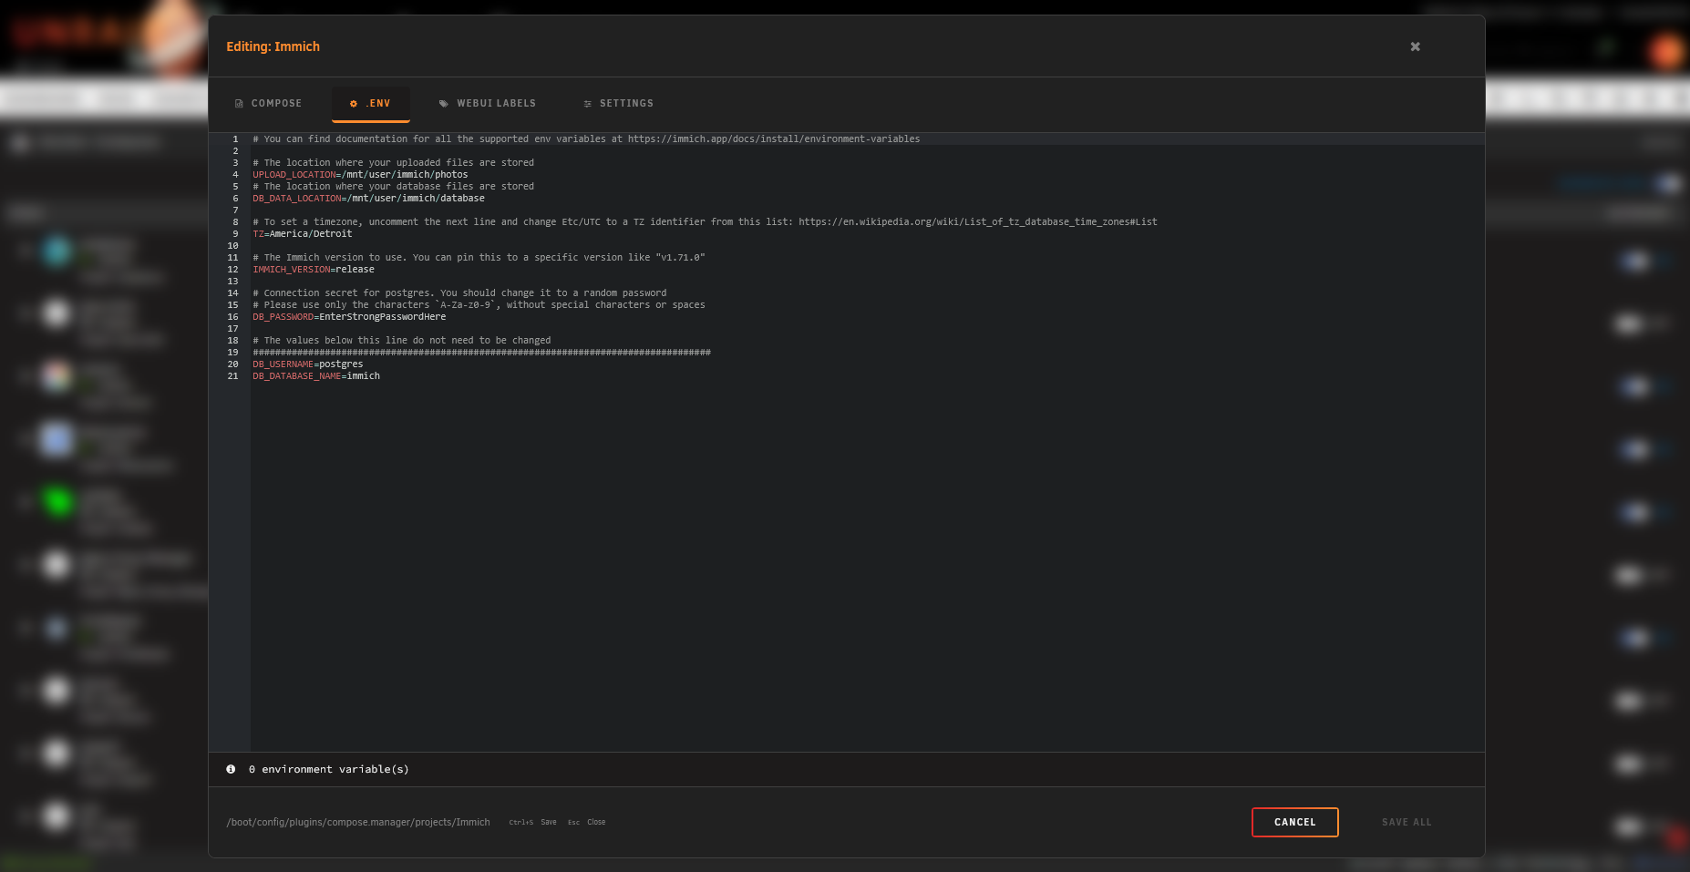Click the info icon beside environment variable count

click(x=231, y=770)
